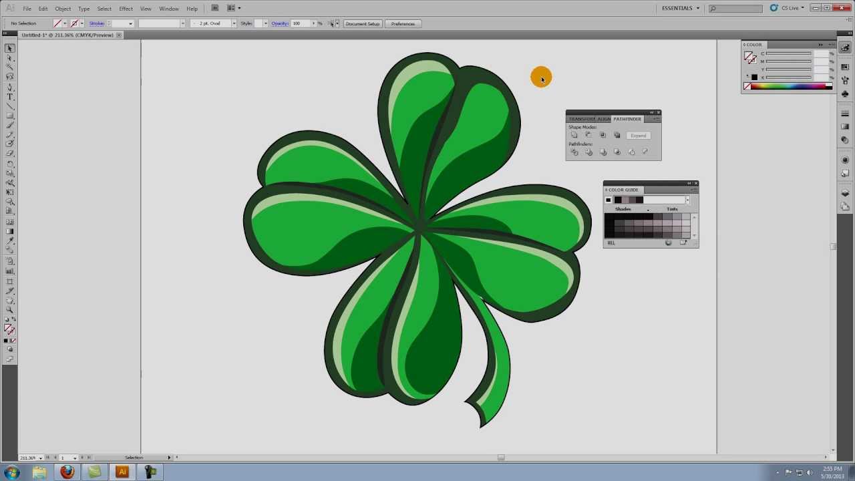Viewport: 855px width, 481px height.
Task: Select the Eraser tool
Action: (x=9, y=154)
